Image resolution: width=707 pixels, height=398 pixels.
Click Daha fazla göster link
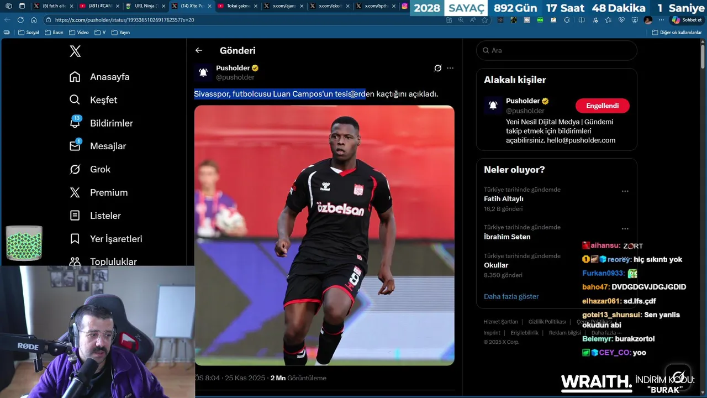pyautogui.click(x=511, y=296)
